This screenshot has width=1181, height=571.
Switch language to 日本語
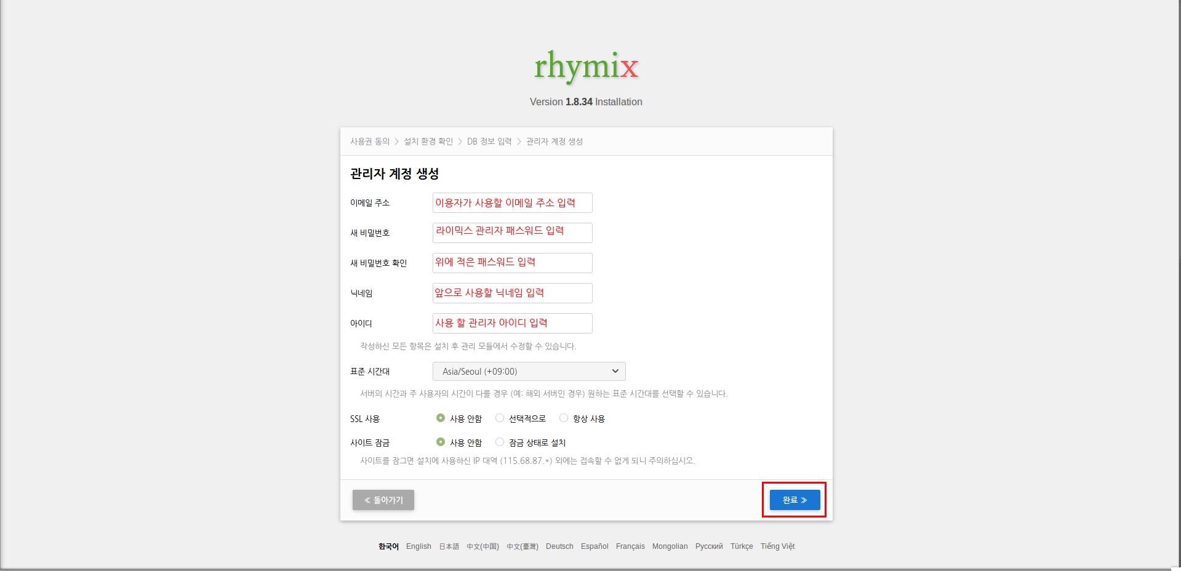[449, 546]
